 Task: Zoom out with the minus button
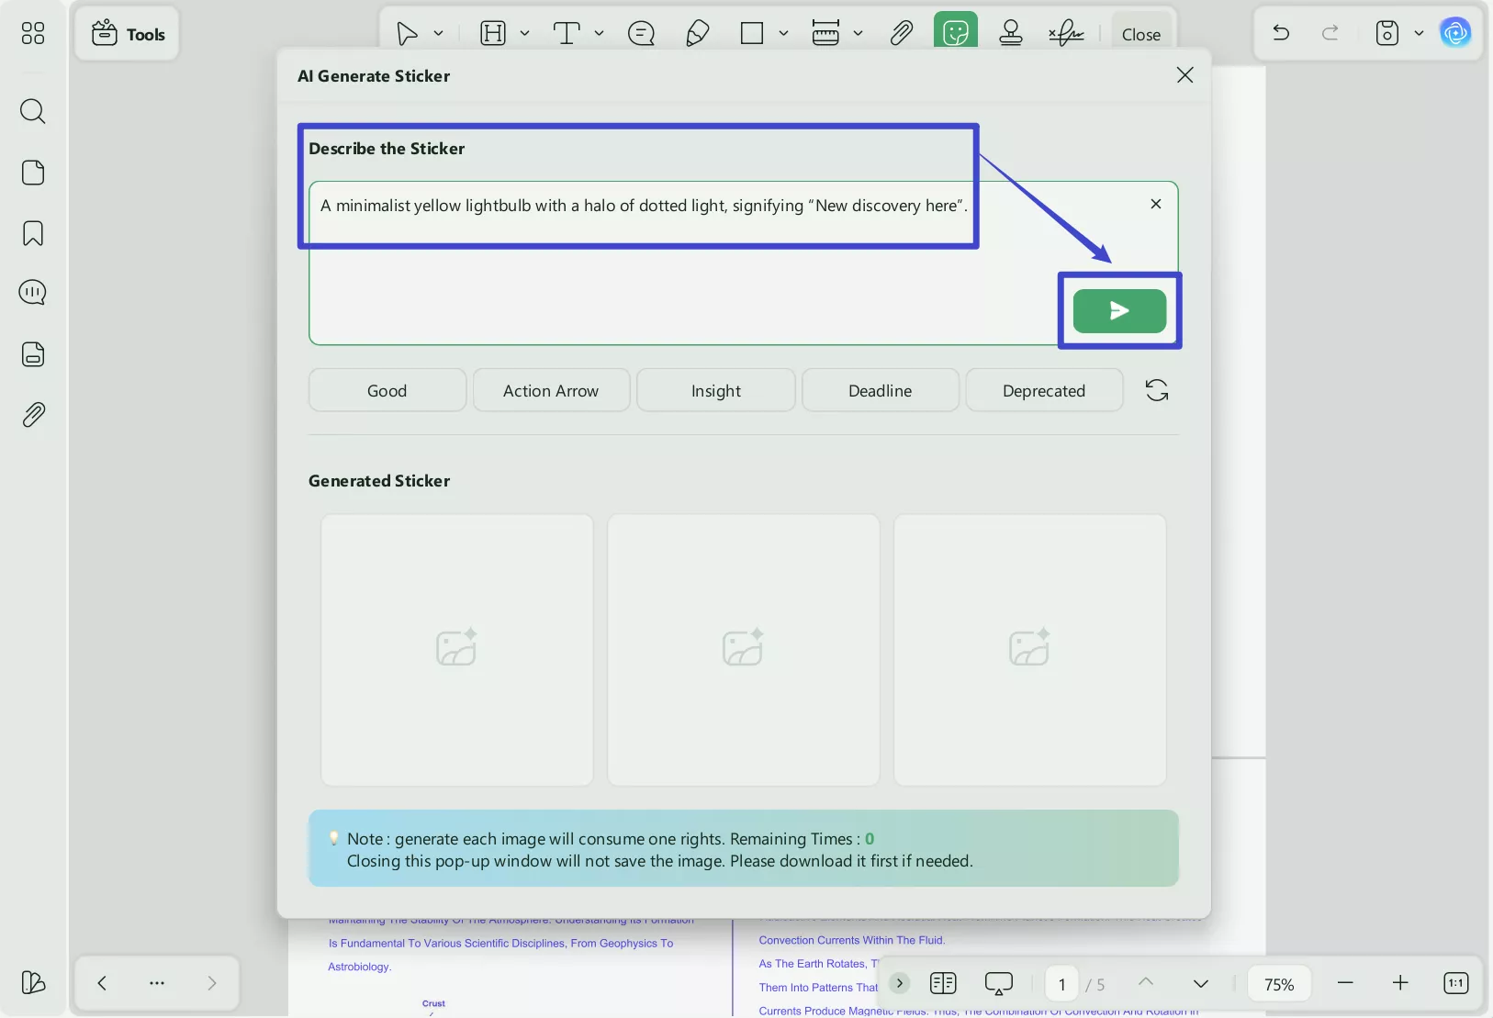tap(1345, 983)
